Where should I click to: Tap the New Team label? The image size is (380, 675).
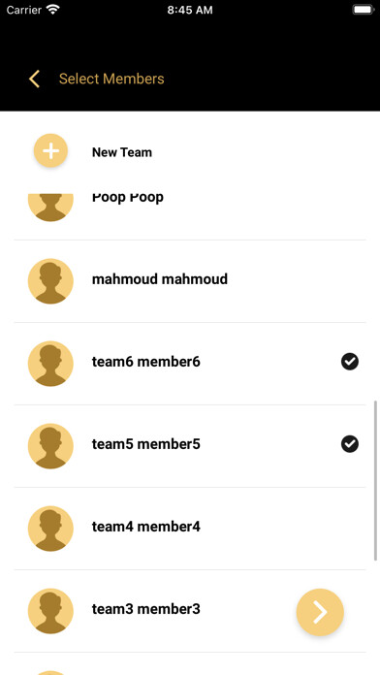pyautogui.click(x=122, y=152)
